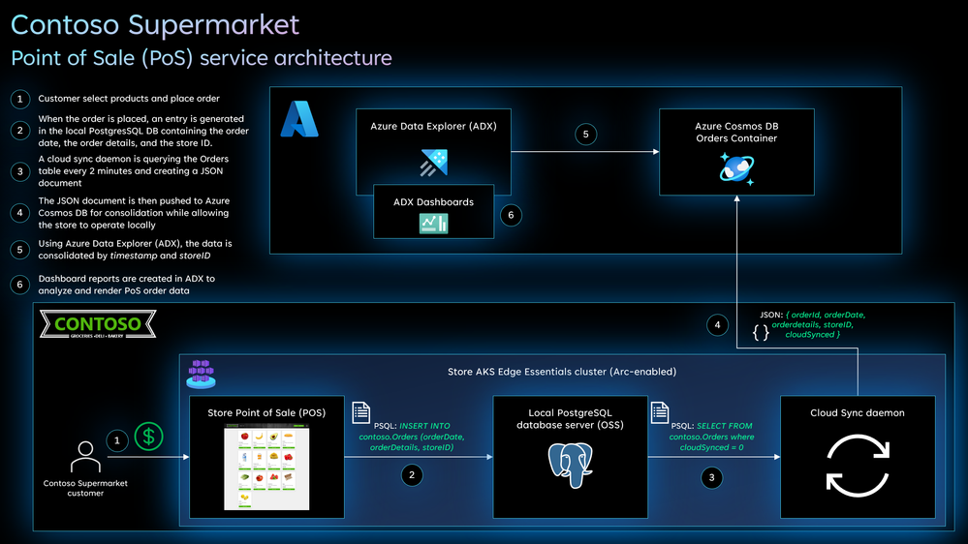The image size is (968, 544).
Task: Click the ADX Dashboards chart icon
Action: tap(433, 224)
